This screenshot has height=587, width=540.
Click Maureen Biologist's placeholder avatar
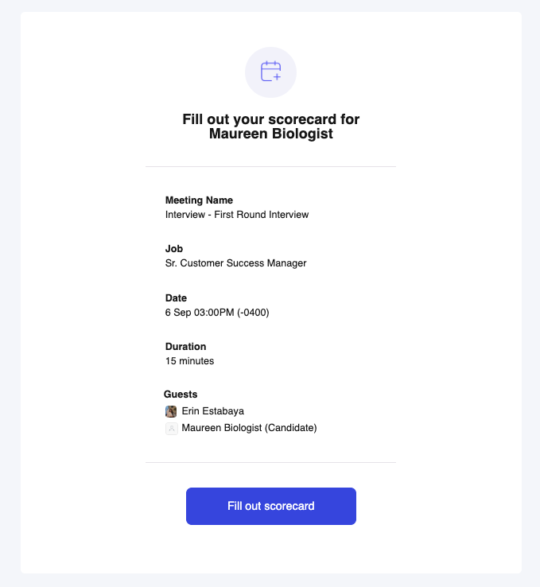tap(171, 429)
